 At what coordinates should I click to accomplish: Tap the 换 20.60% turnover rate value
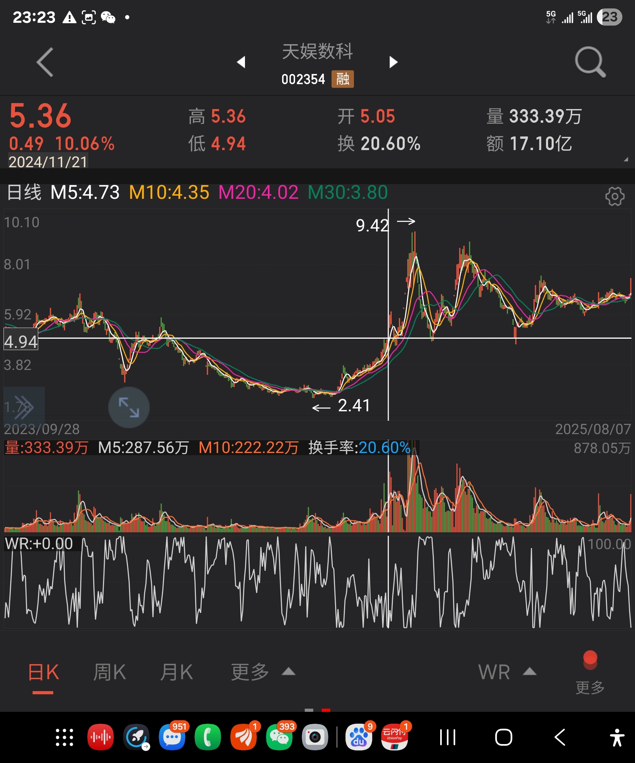coord(379,143)
